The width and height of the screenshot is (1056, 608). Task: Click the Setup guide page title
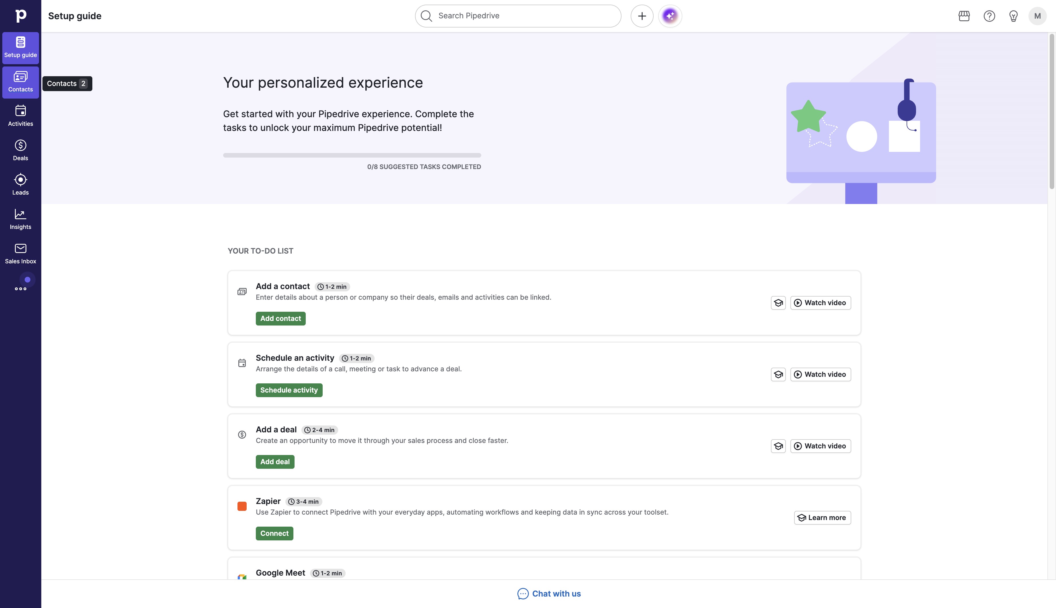click(x=75, y=16)
